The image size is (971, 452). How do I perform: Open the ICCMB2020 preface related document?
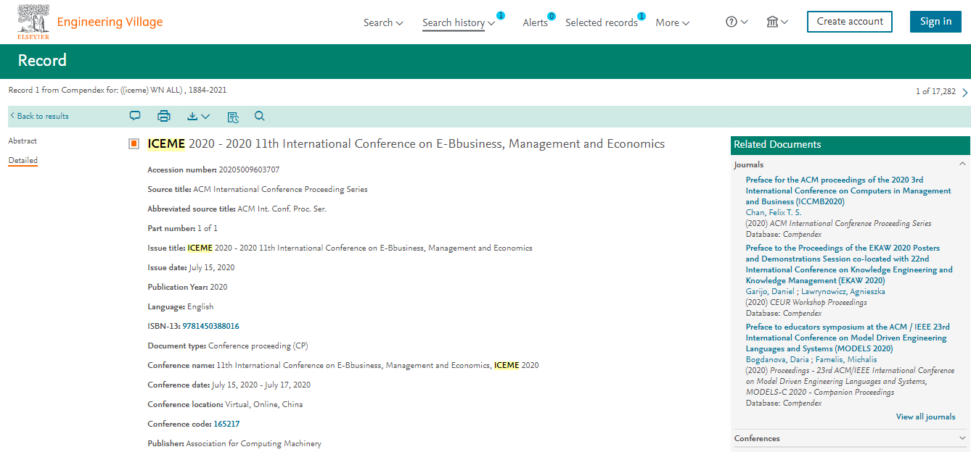click(848, 191)
